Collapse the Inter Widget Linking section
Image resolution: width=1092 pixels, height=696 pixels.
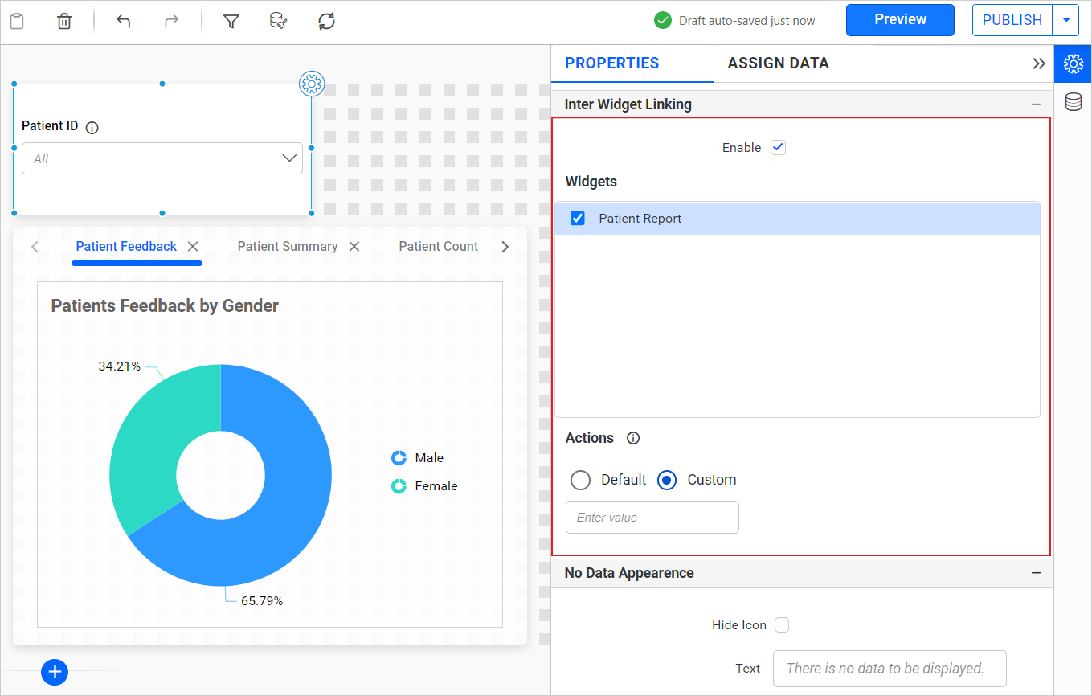tap(1036, 104)
